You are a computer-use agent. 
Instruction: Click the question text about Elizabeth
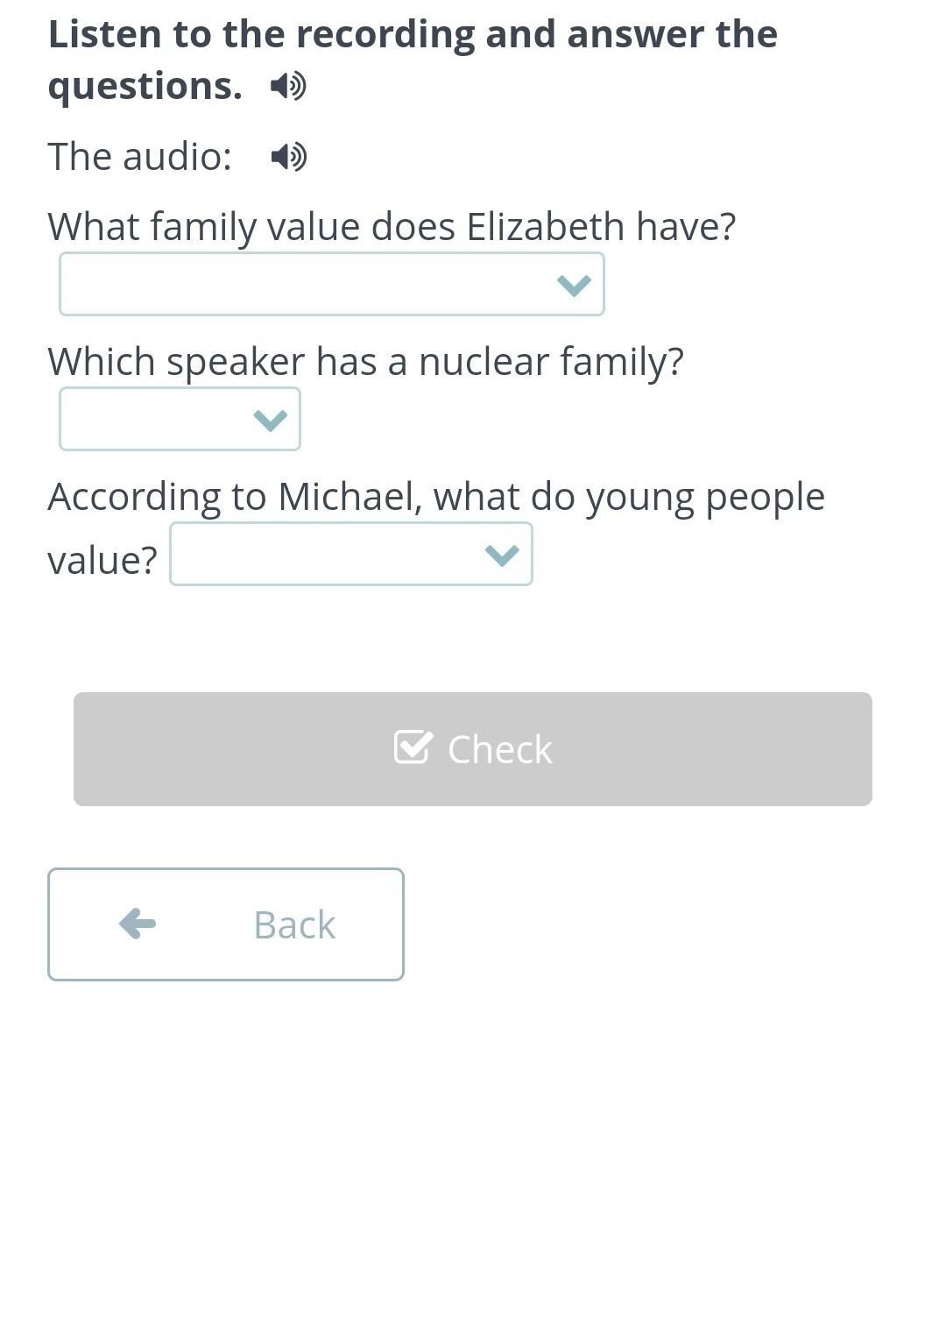(x=392, y=226)
